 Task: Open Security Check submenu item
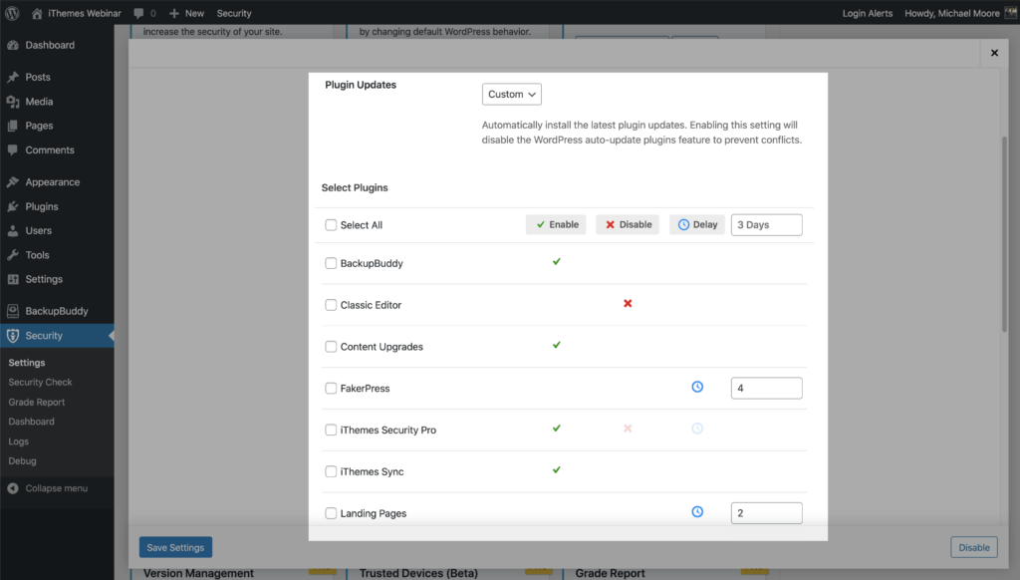[40, 382]
